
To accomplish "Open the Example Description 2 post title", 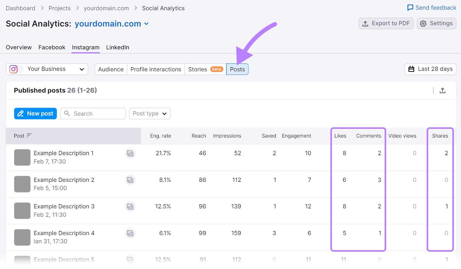I will pyautogui.click(x=64, y=180).
